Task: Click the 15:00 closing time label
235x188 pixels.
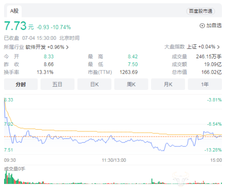Action: 216,160
